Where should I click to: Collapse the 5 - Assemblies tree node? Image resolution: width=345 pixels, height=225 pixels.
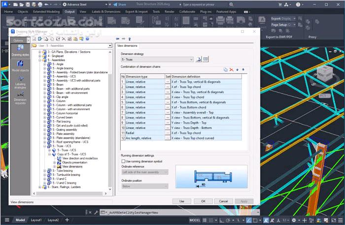(x=40, y=60)
